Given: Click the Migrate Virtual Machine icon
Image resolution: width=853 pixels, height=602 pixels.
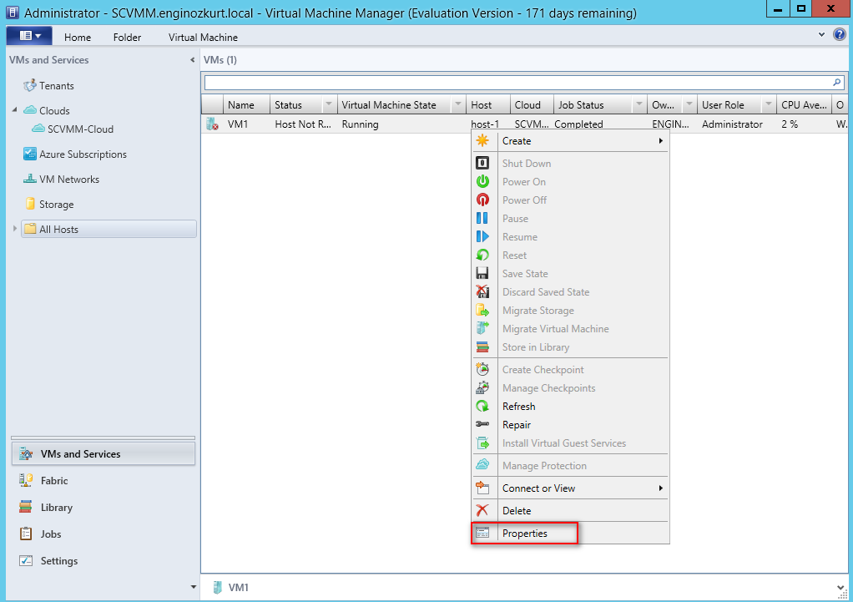Looking at the screenshot, I should tap(482, 328).
